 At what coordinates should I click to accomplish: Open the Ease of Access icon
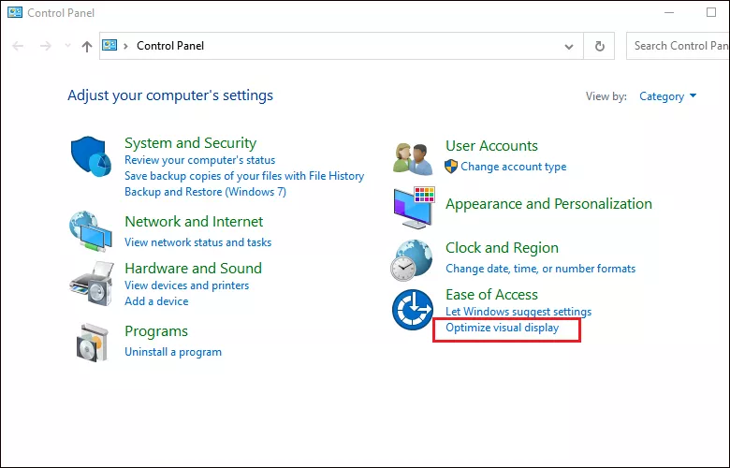pyautogui.click(x=413, y=310)
